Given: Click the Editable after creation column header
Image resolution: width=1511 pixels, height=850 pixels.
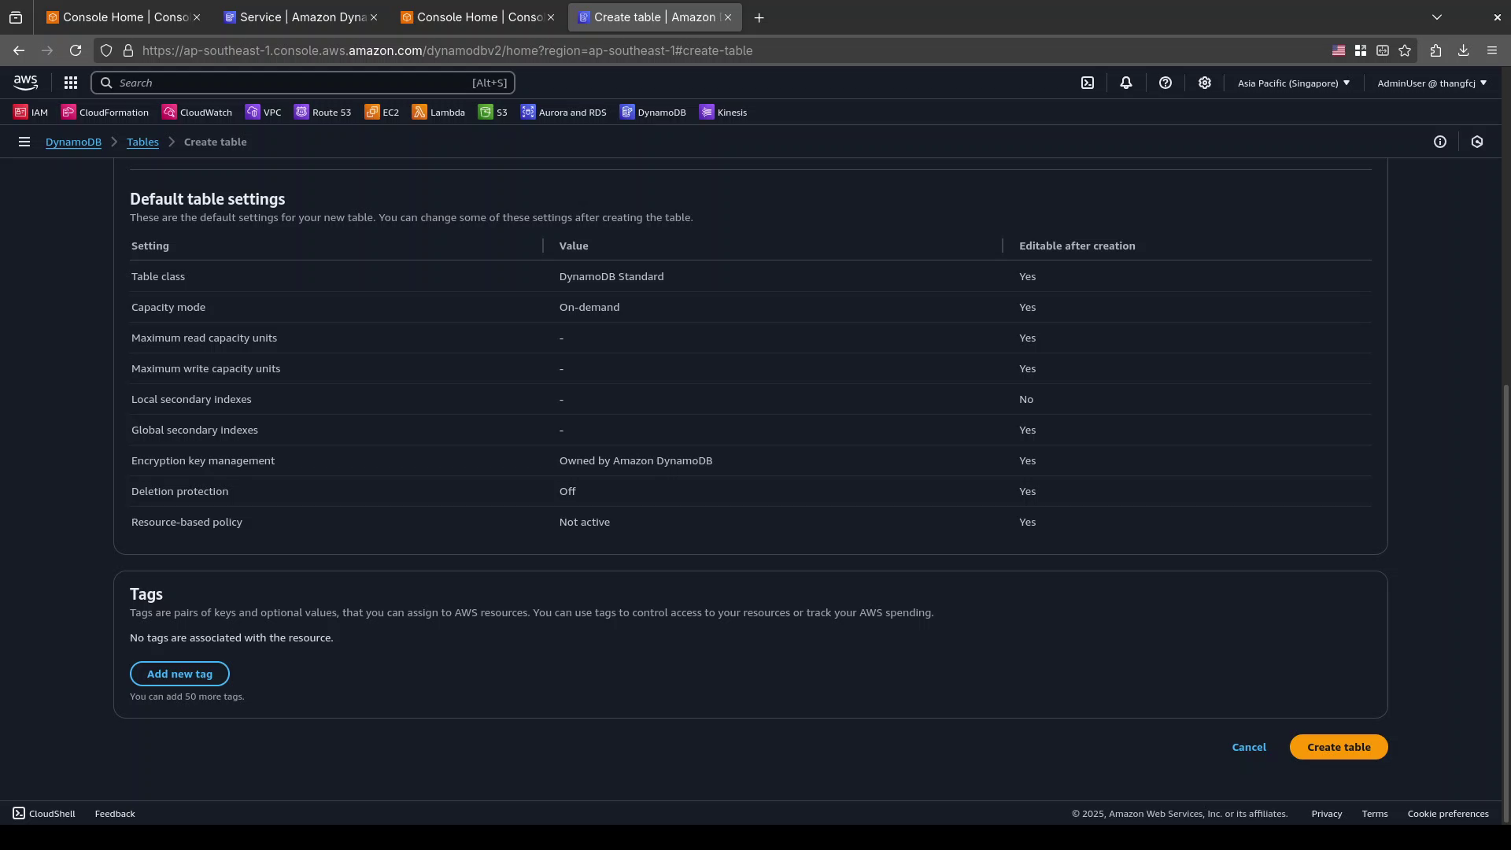Looking at the screenshot, I should [x=1077, y=246].
